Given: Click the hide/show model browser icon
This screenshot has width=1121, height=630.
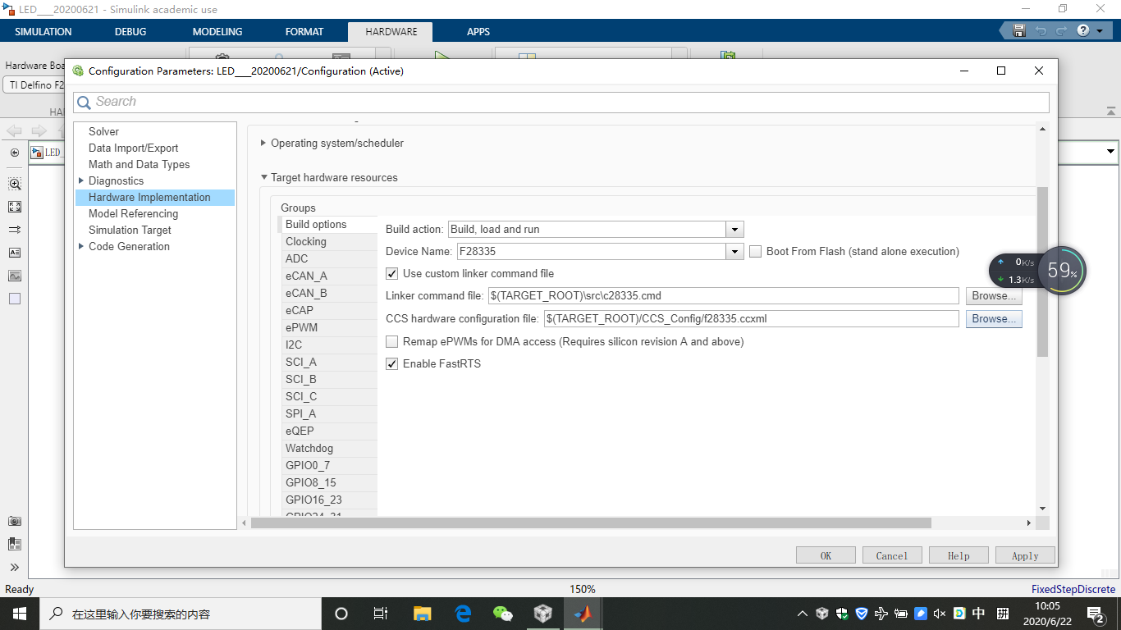Looking at the screenshot, I should (15, 153).
